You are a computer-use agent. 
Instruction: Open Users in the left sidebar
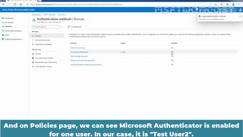[7, 35]
